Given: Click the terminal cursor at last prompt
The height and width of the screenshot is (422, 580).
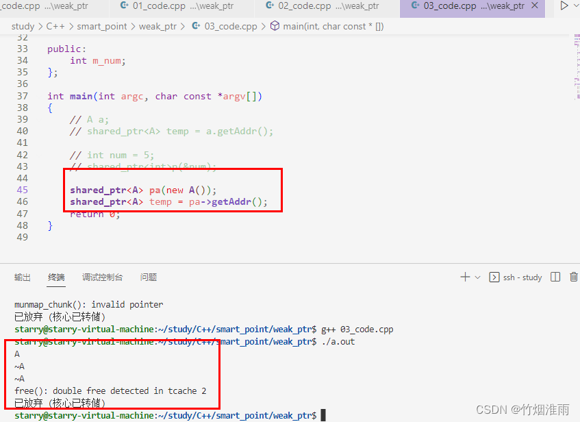Looking at the screenshot, I should pyautogui.click(x=323, y=415).
